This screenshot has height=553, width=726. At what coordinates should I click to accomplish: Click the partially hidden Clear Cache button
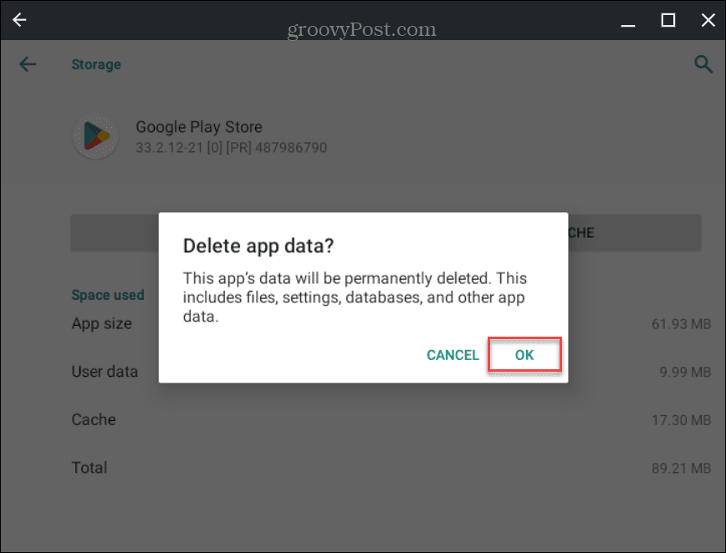[x=634, y=232]
